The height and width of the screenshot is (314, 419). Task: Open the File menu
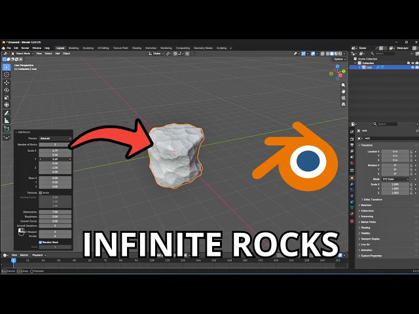click(x=9, y=48)
